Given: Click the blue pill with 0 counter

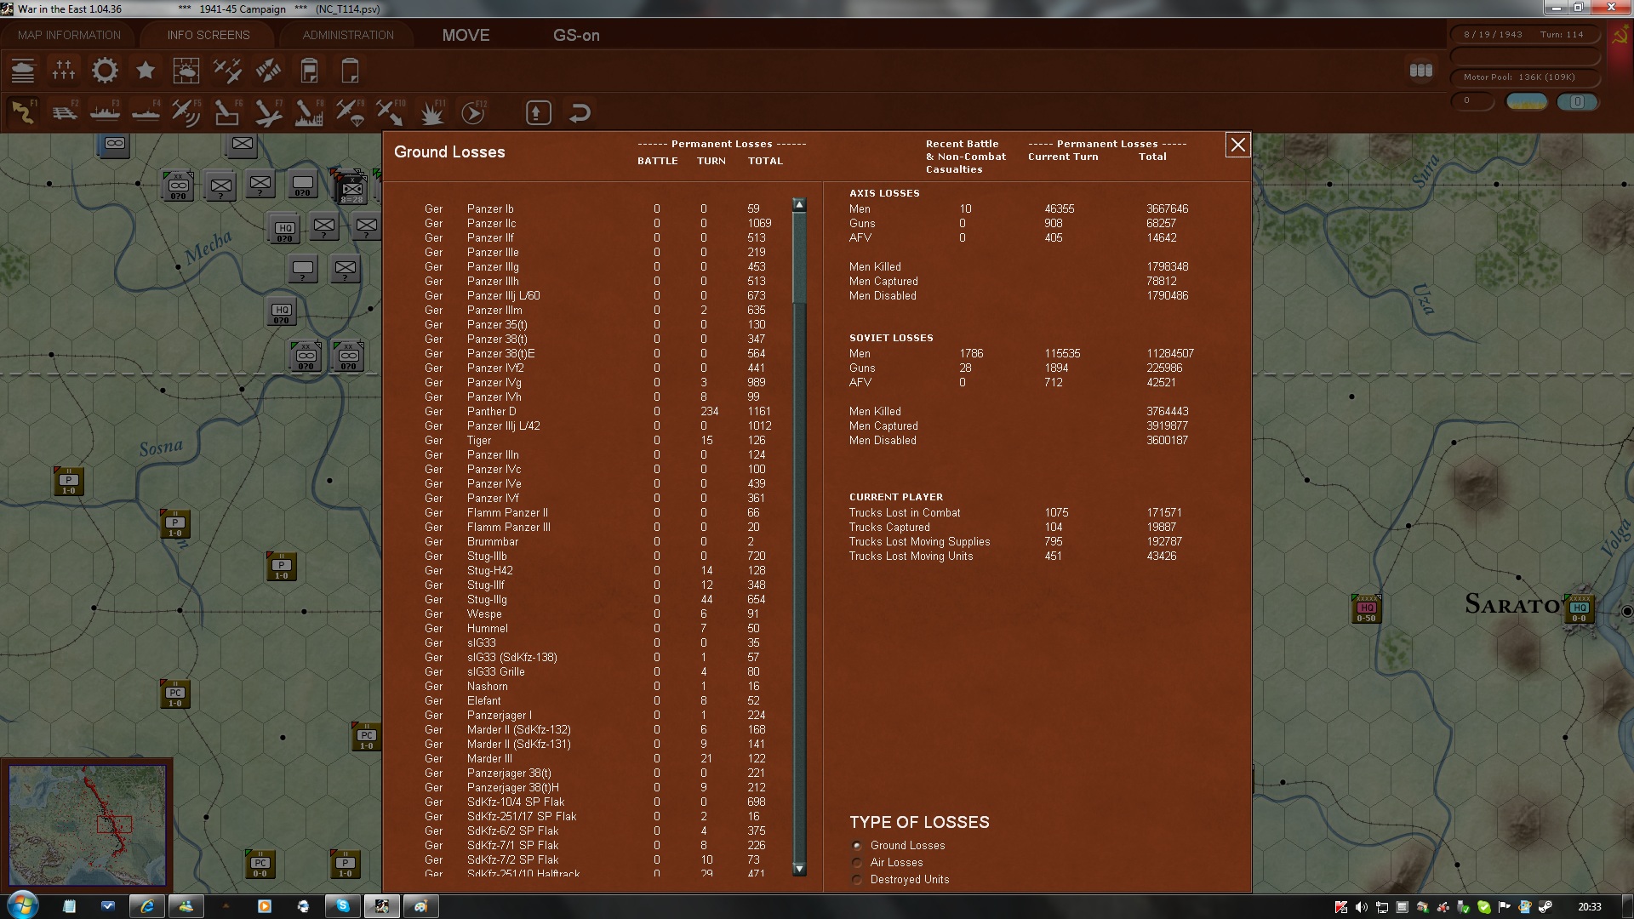Looking at the screenshot, I should pyautogui.click(x=1577, y=102).
